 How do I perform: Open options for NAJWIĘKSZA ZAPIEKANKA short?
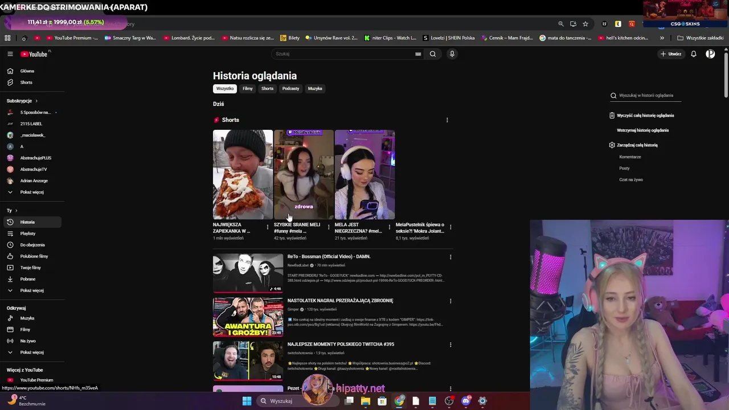tap(268, 227)
